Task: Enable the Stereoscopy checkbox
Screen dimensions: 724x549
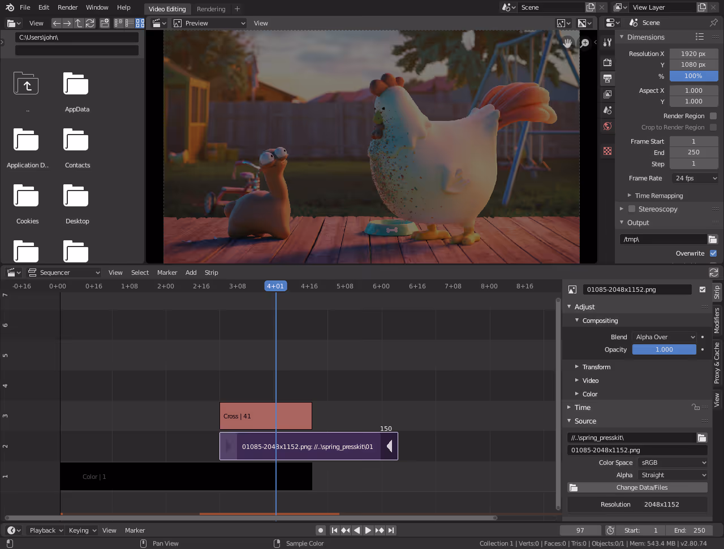Action: 631,209
